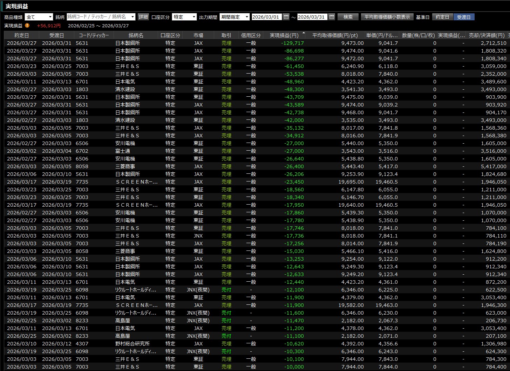The height and width of the screenshot is (371, 510).
Task: Switch basis date to 受渡日
Action: tap(464, 17)
